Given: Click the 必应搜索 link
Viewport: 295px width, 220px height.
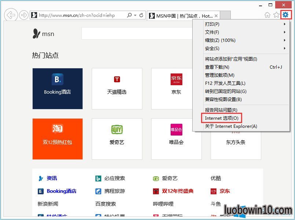Looking at the screenshot, I should pyautogui.click(x=114, y=178).
